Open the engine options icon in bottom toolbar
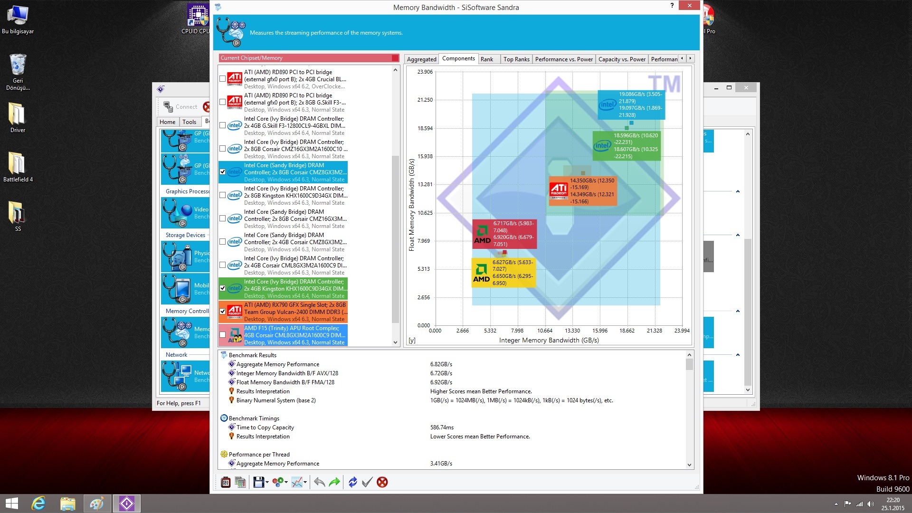The width and height of the screenshot is (912, 513). coord(226,482)
